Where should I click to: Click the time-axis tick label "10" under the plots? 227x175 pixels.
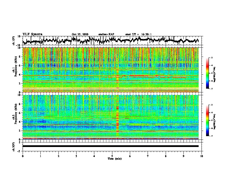[x=201, y=156]
